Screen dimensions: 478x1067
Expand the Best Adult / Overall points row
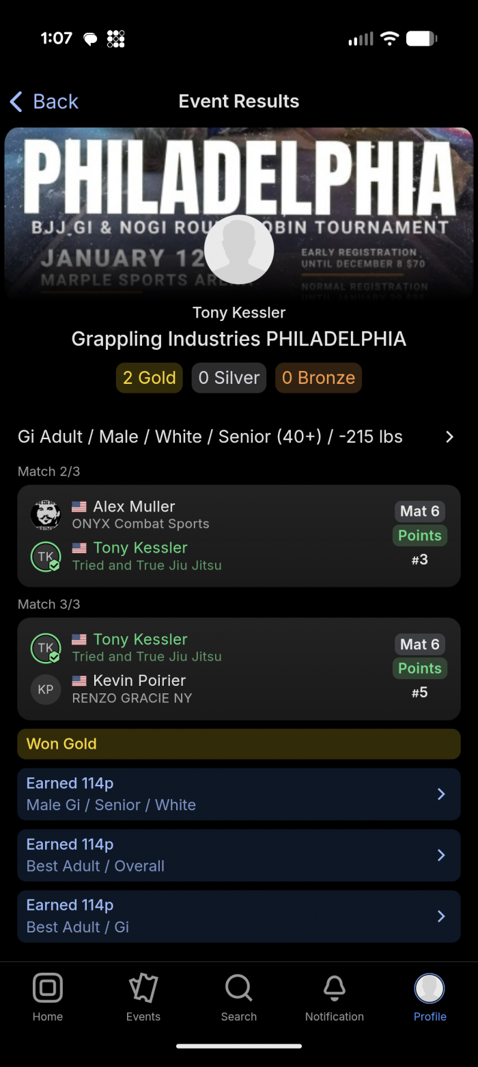pos(441,855)
